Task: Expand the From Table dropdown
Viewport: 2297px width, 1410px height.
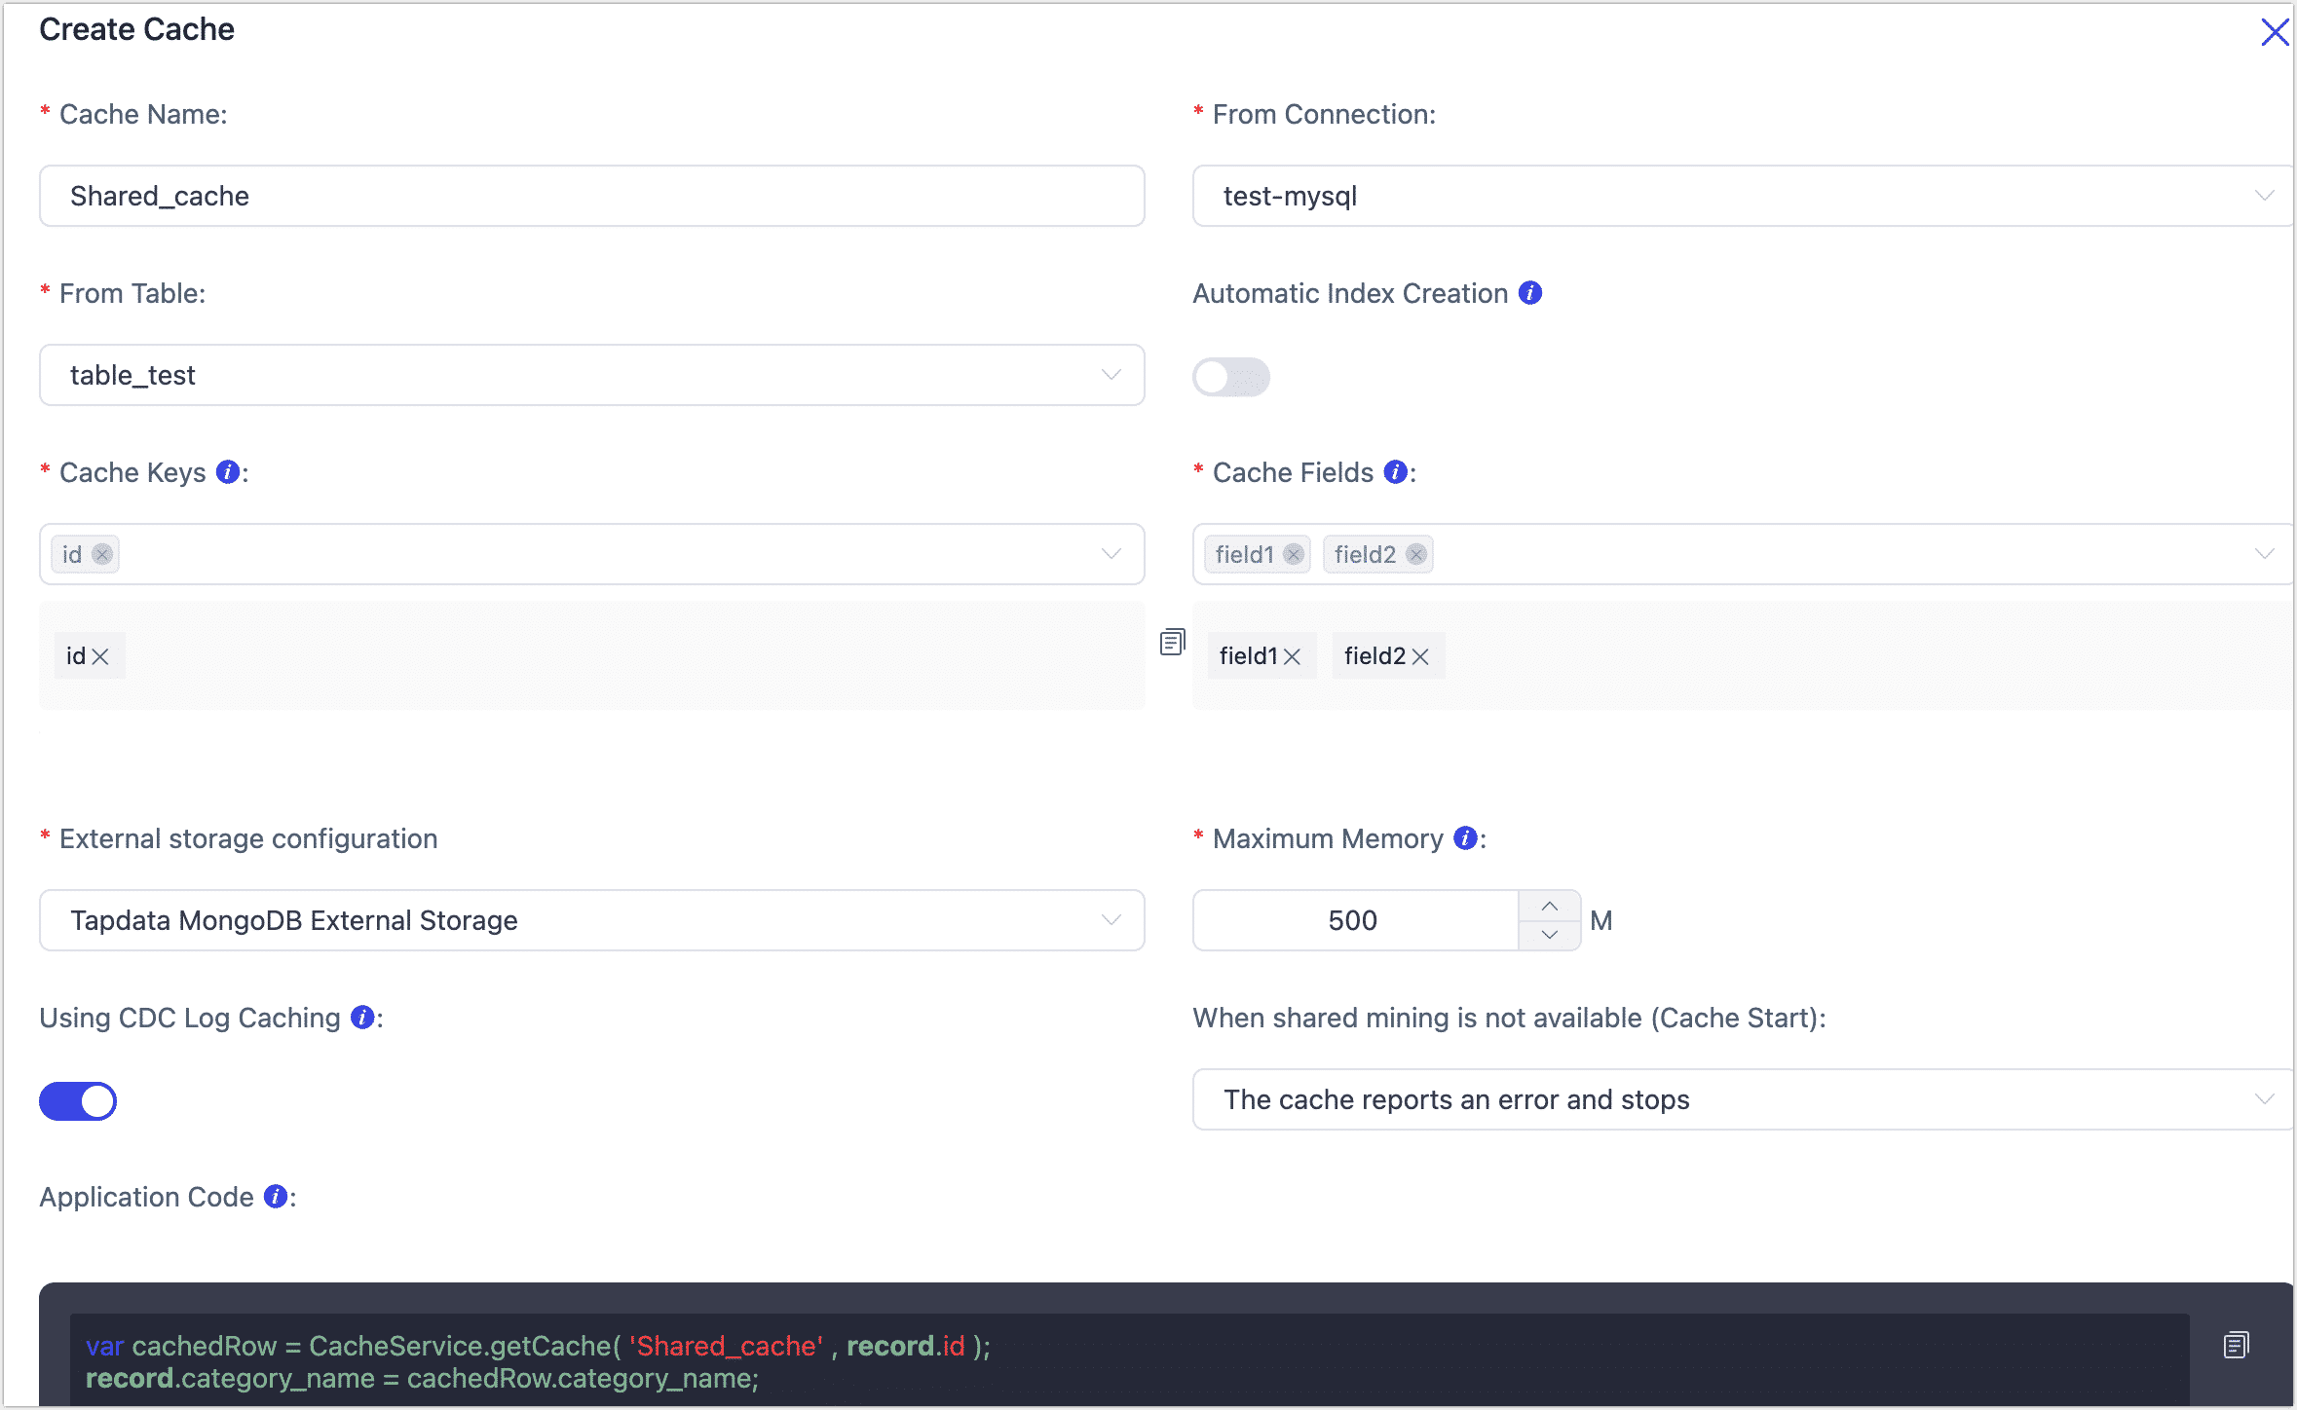Action: (x=591, y=375)
